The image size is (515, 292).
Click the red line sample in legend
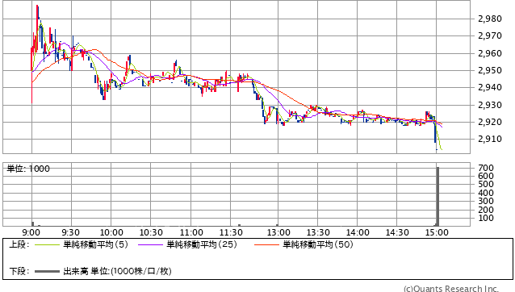266,244
